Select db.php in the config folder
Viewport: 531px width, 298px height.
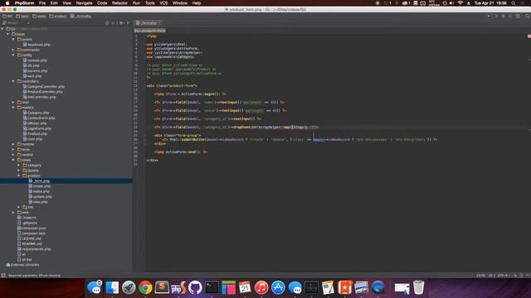(x=32, y=65)
